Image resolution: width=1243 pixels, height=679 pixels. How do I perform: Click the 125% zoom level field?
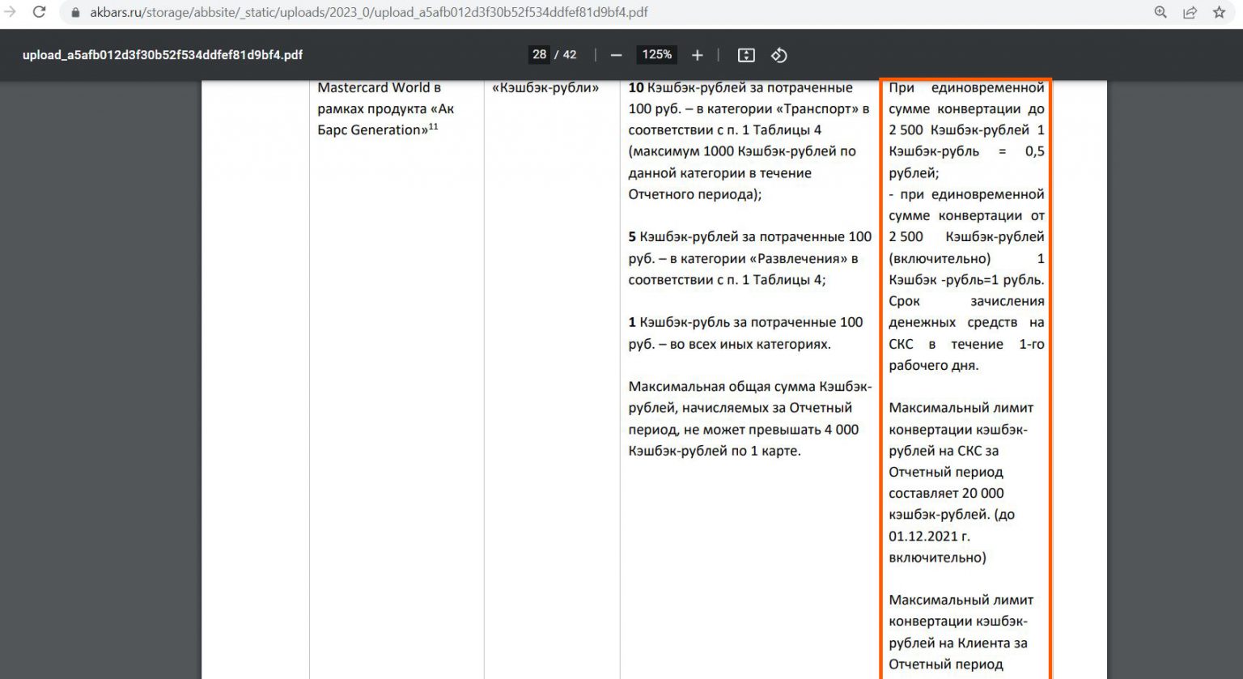tap(656, 54)
